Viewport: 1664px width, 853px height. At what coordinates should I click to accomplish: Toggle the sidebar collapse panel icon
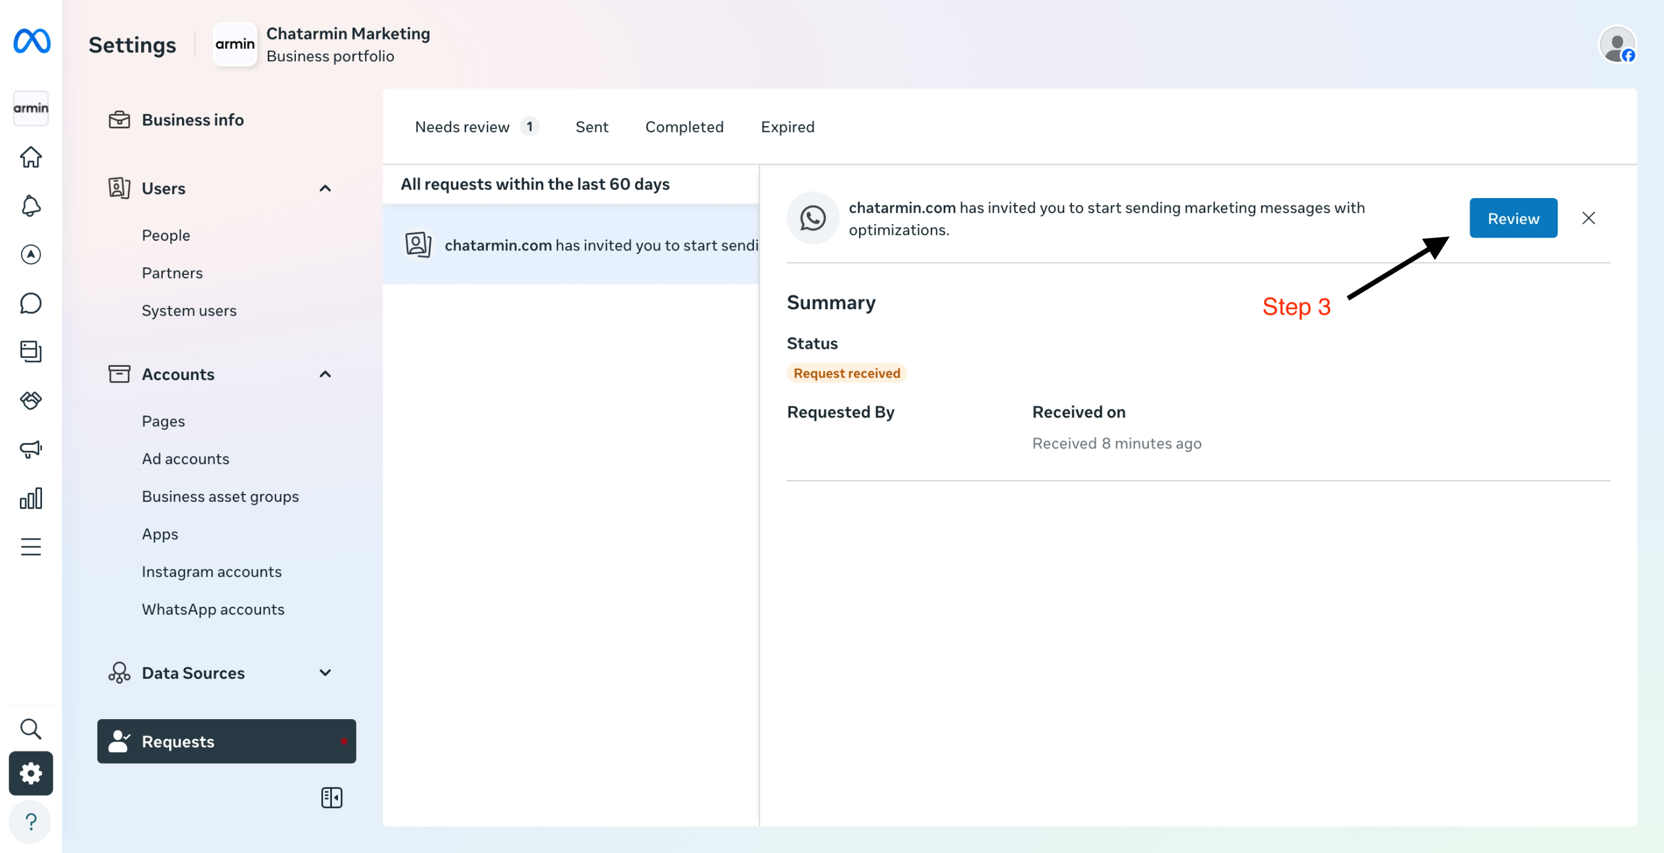click(x=331, y=797)
